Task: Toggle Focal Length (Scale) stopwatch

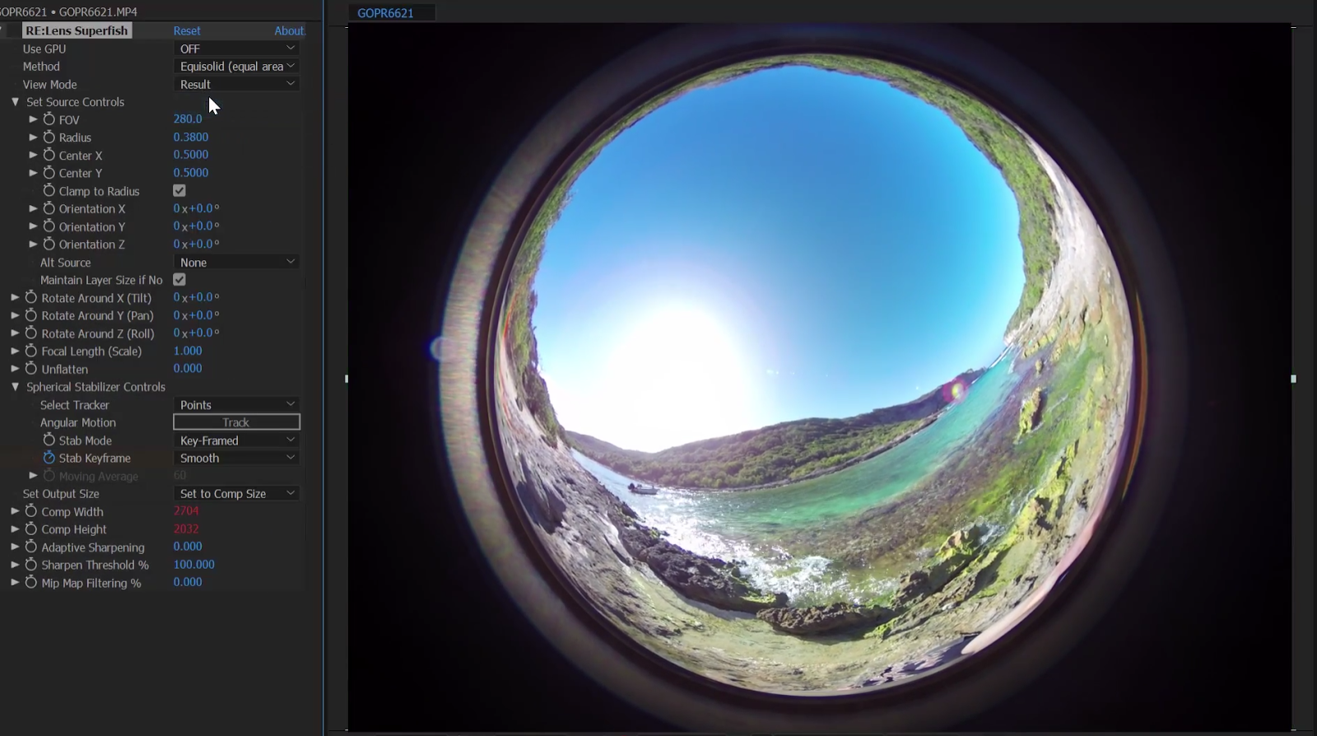Action: point(31,351)
